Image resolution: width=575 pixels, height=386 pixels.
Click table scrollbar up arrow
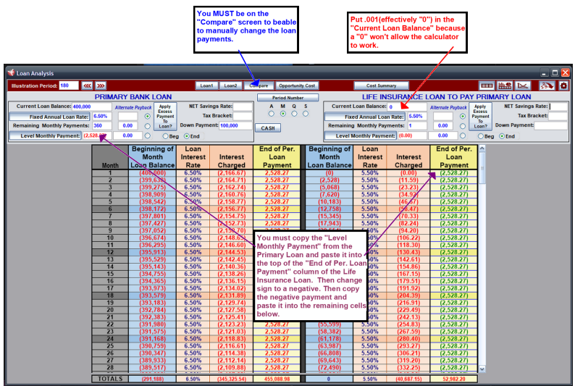point(482,148)
